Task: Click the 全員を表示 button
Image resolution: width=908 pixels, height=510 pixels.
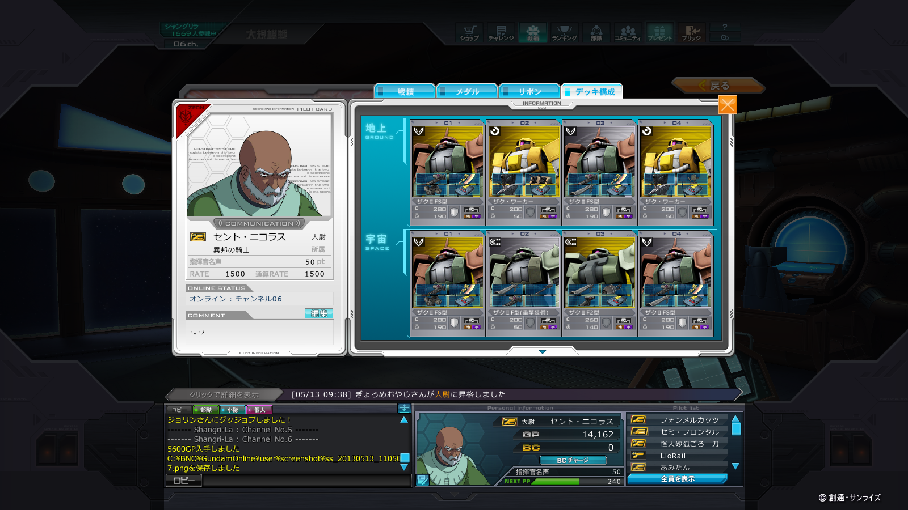Action: (678, 479)
